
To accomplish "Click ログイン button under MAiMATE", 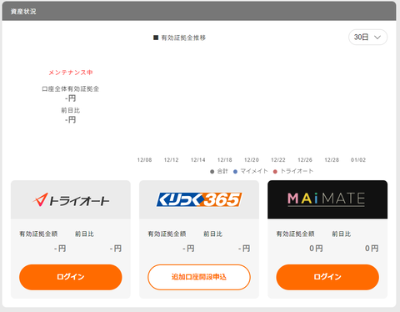I will point(327,277).
